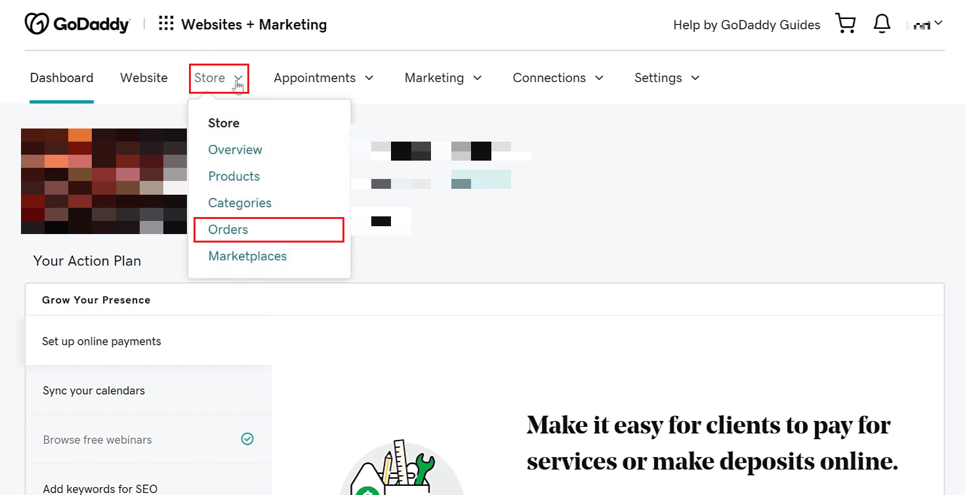Select Overview in Store menu

[x=235, y=149]
